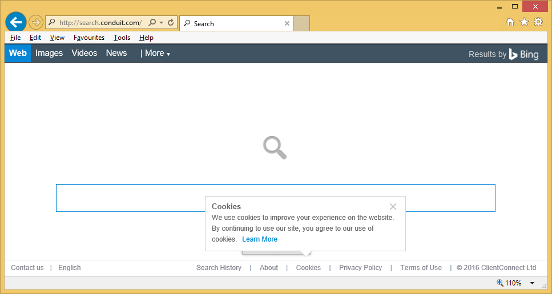Click the Refresh page icon
552x294 pixels.
(x=171, y=22)
